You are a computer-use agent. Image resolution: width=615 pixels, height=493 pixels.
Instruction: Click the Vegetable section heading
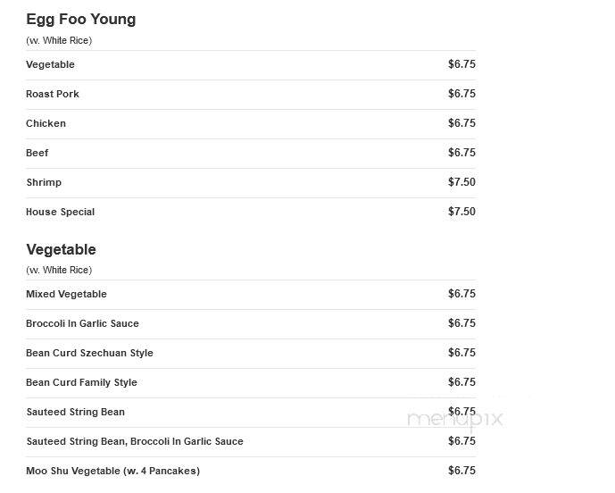click(x=62, y=250)
